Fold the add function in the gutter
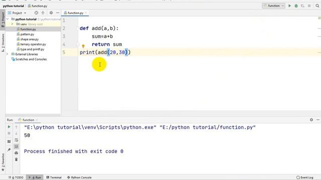Viewport: 321px width, 180px height. pyautogui.click(x=78, y=28)
